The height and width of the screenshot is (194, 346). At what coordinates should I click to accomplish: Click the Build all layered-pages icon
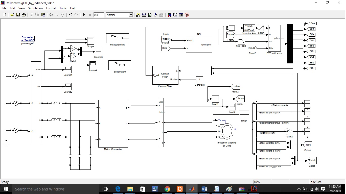156,15
